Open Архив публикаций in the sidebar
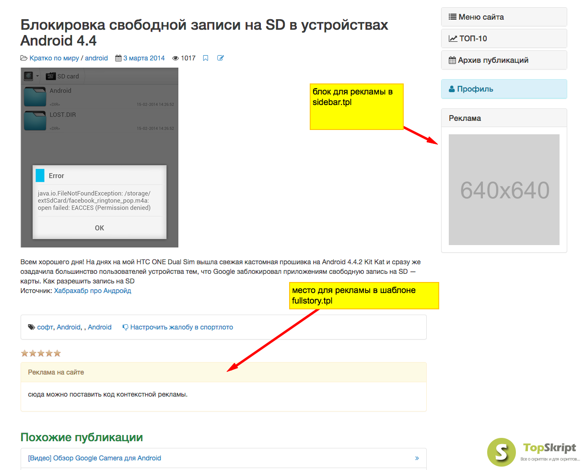584x470 pixels. click(x=504, y=60)
